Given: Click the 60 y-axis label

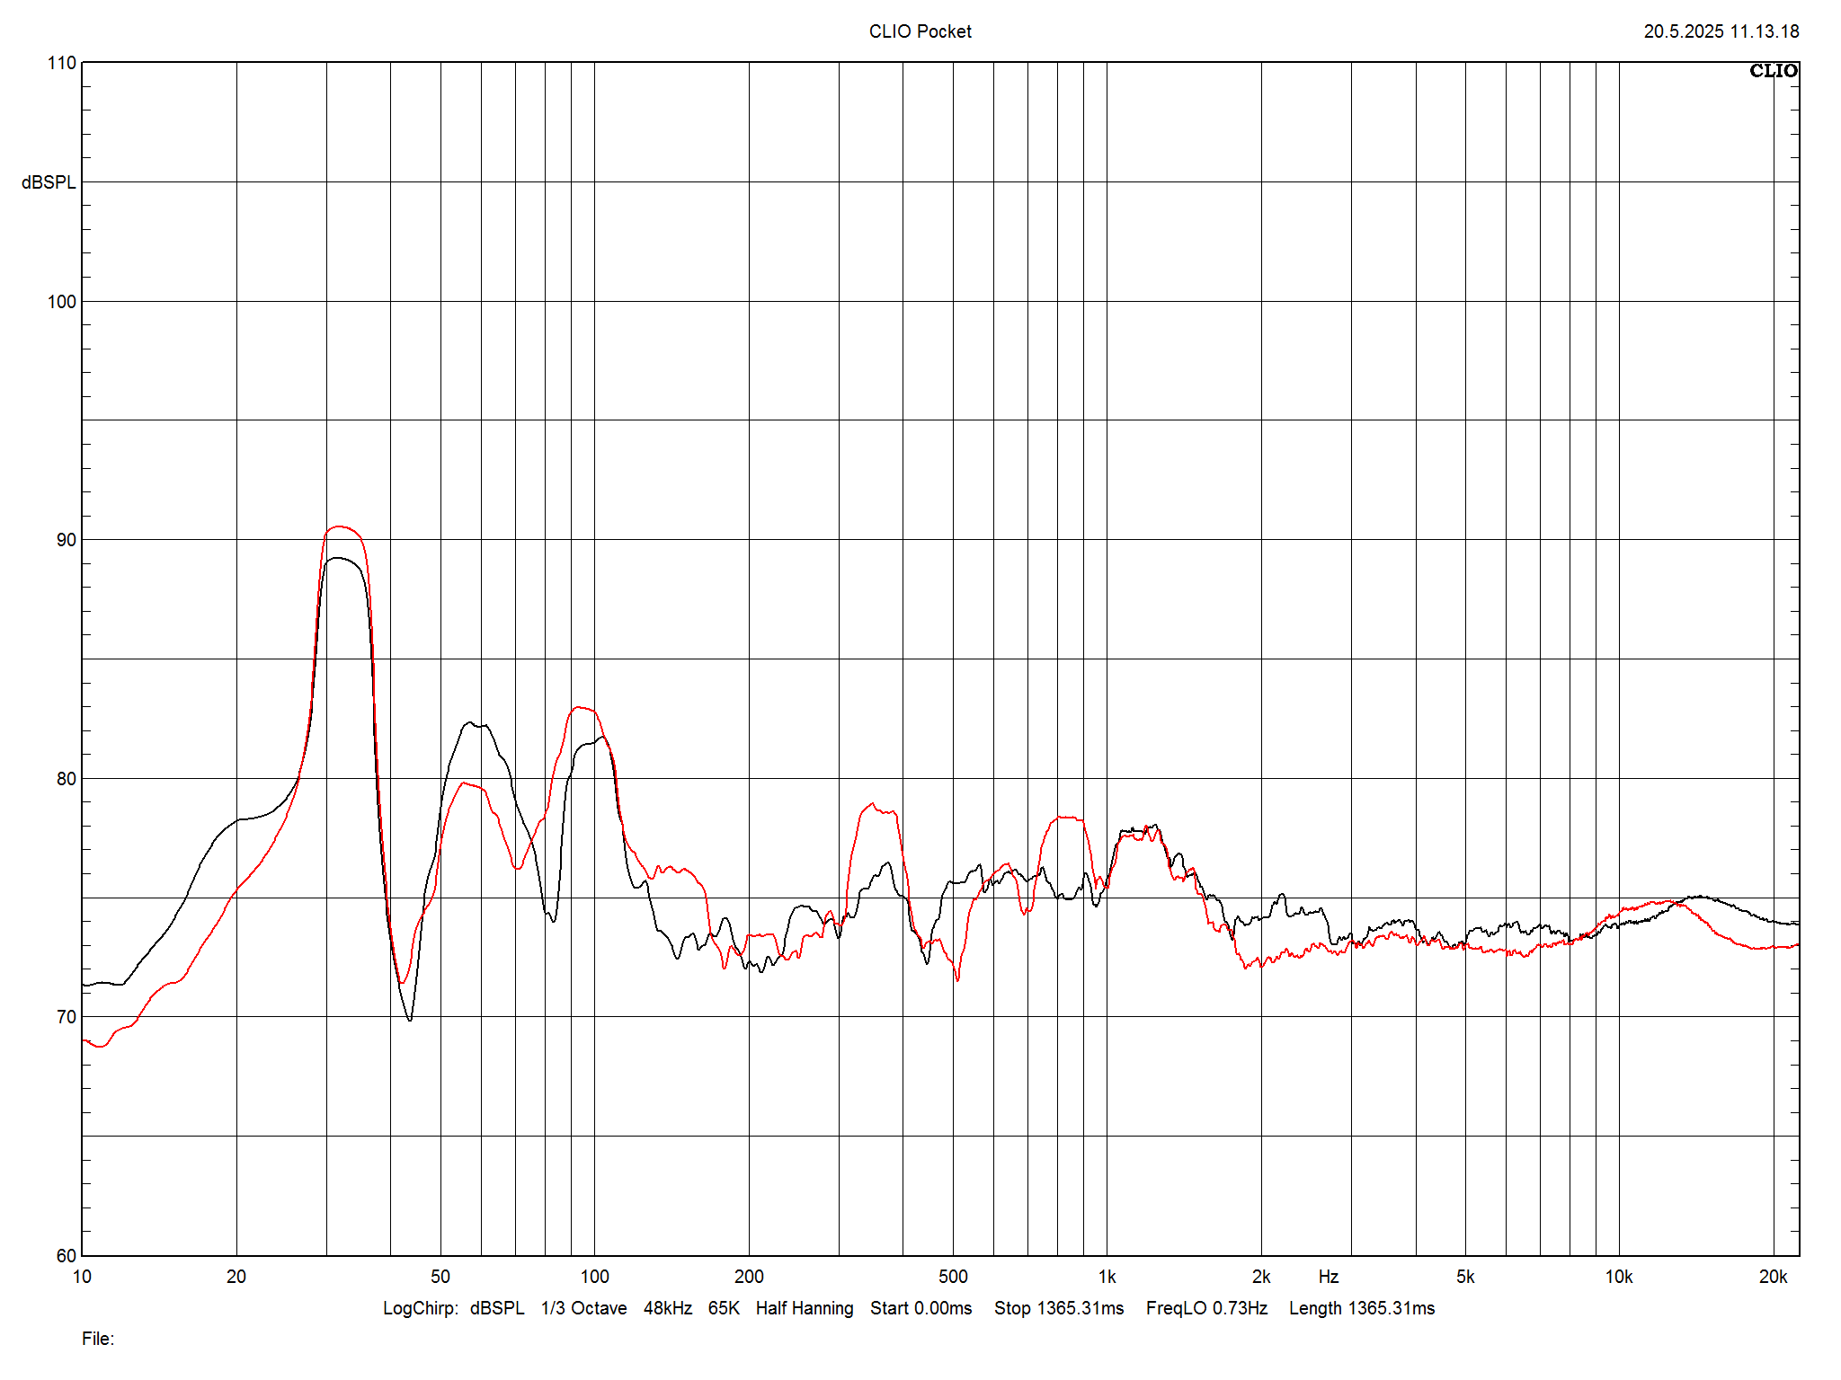Looking at the screenshot, I should [x=67, y=1256].
